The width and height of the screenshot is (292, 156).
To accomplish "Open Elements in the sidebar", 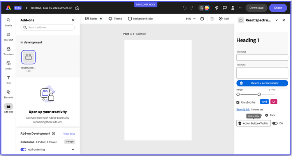I will (x=9, y=94).
